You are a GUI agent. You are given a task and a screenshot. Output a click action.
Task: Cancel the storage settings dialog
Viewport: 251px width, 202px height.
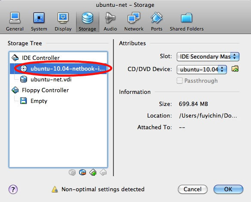193,190
